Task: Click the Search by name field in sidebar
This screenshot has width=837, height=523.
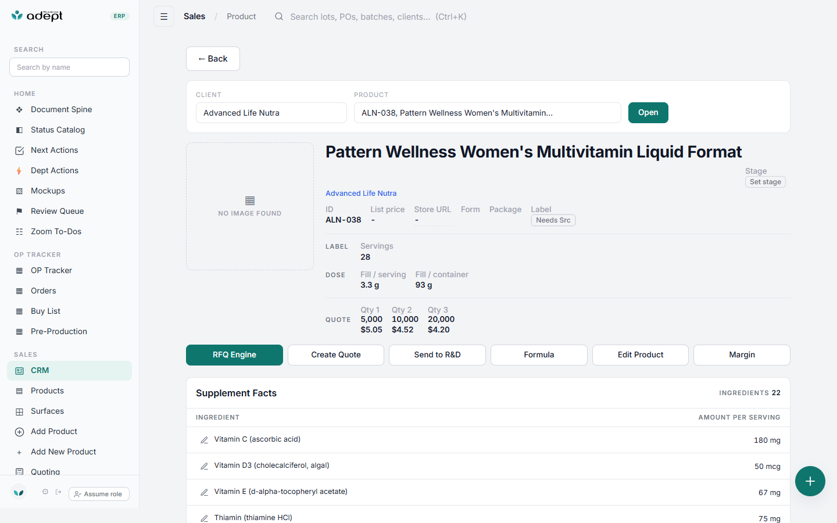Action: [x=69, y=67]
